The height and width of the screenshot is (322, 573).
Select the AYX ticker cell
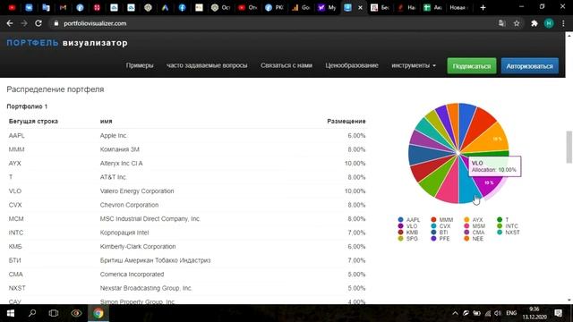pos(15,163)
